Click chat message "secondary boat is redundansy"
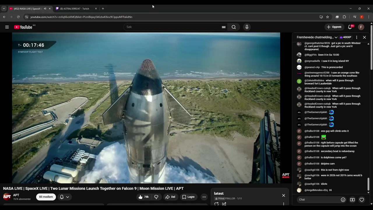The image size is (373, 210). [x=337, y=151]
